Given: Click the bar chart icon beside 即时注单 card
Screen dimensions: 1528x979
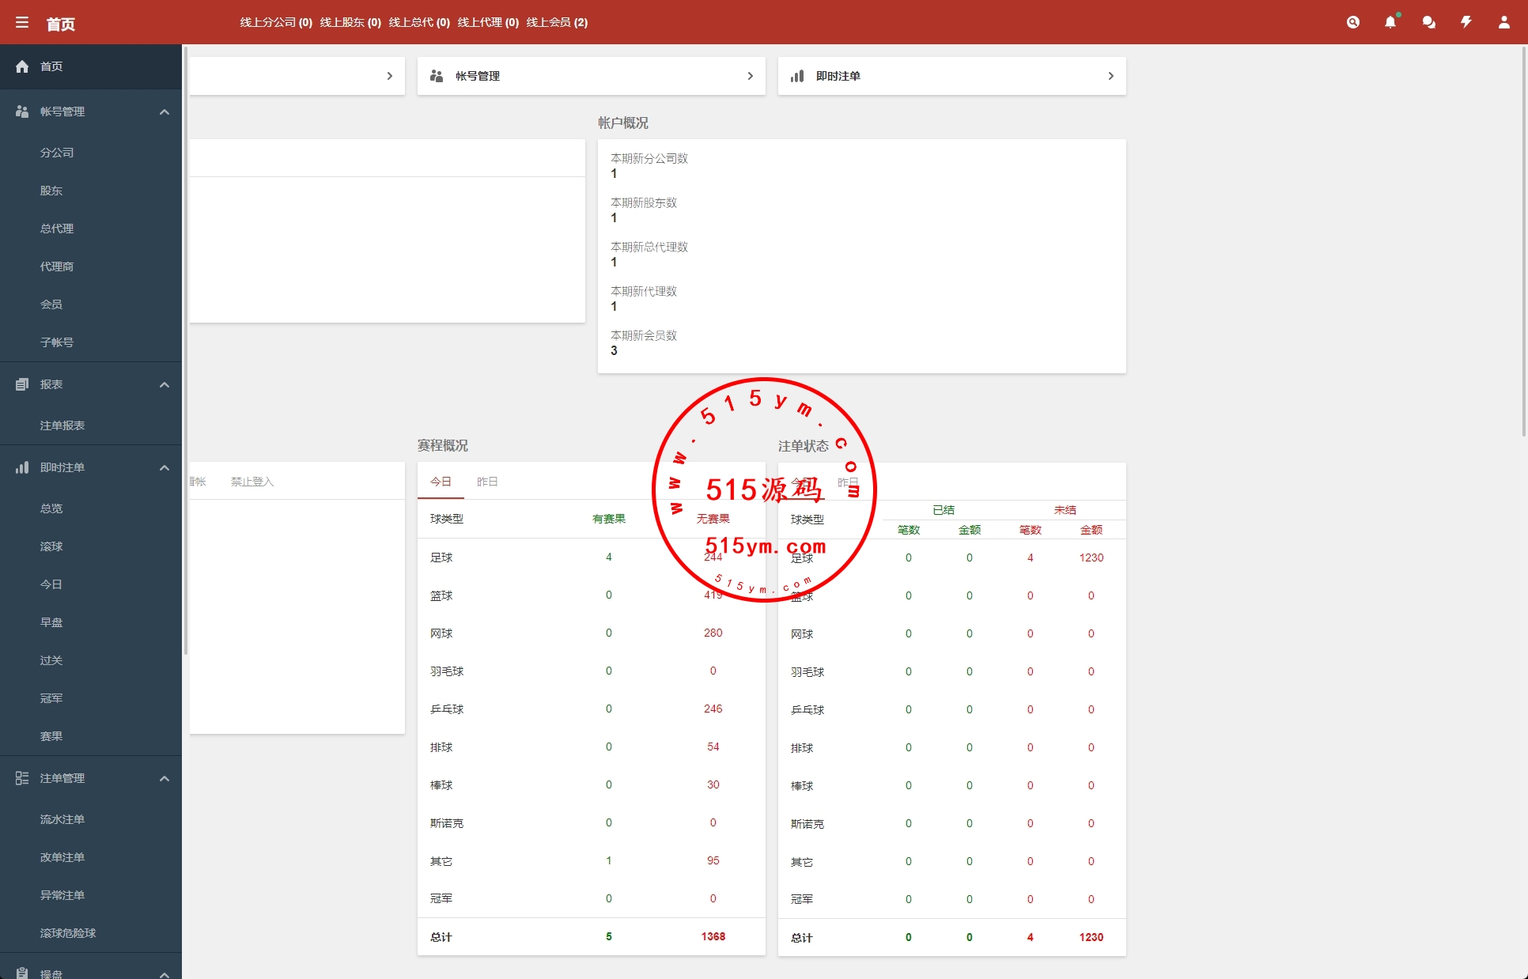Looking at the screenshot, I should point(797,76).
